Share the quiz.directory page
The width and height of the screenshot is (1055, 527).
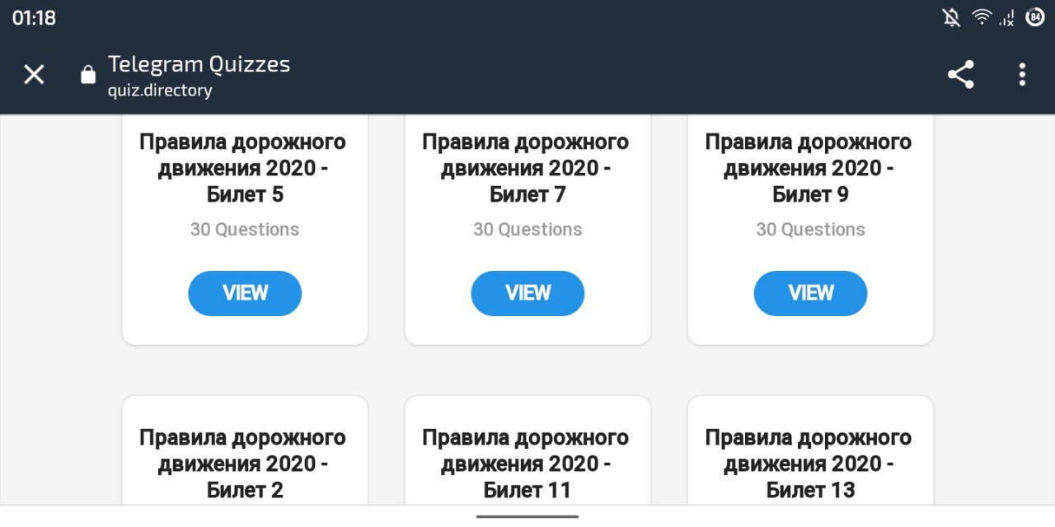click(960, 75)
